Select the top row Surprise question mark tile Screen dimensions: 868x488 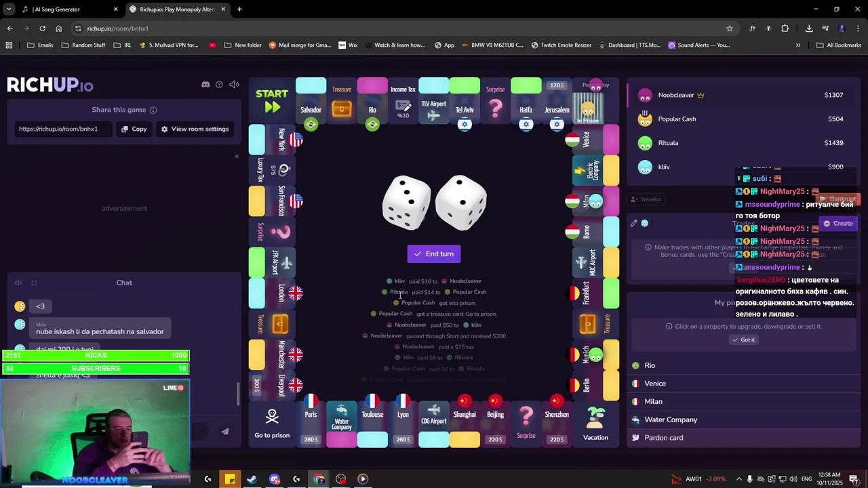point(496,102)
